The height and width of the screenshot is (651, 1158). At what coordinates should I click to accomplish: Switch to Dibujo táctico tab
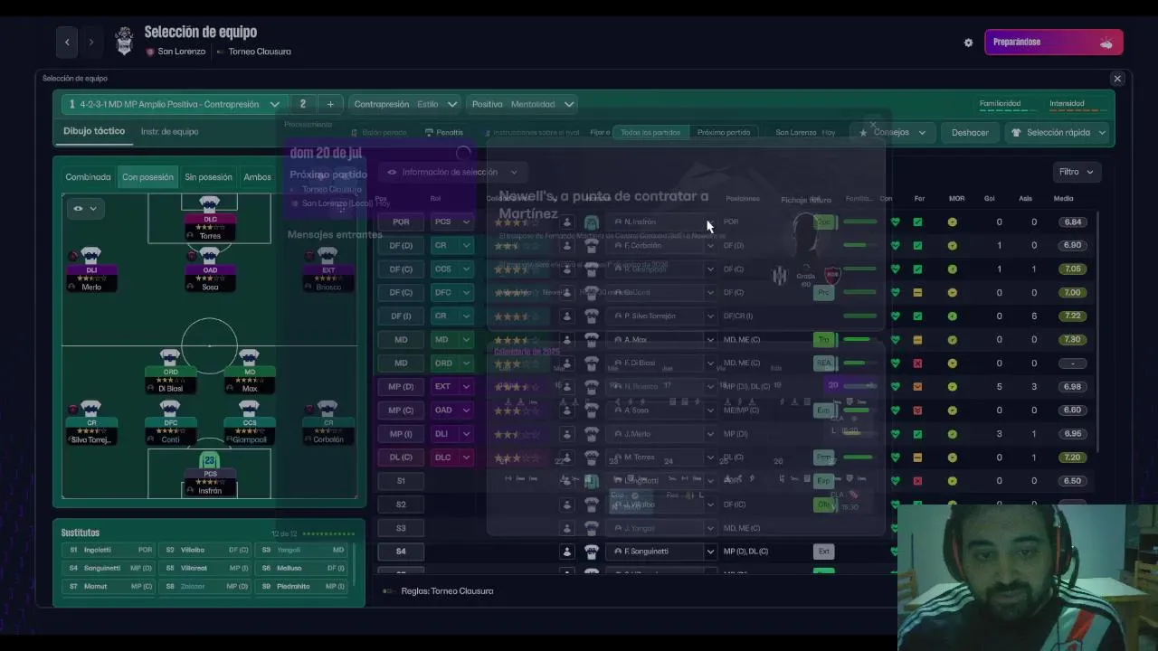(x=94, y=131)
